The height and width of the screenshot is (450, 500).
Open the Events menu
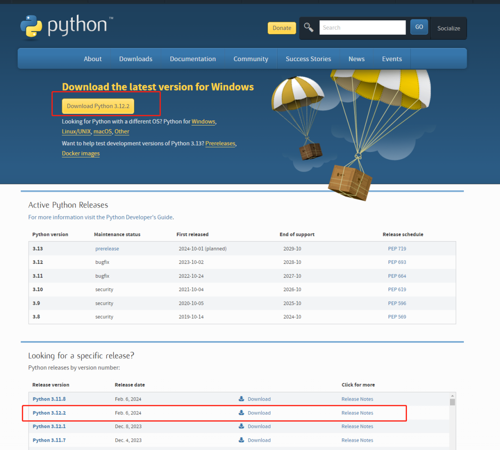point(392,59)
